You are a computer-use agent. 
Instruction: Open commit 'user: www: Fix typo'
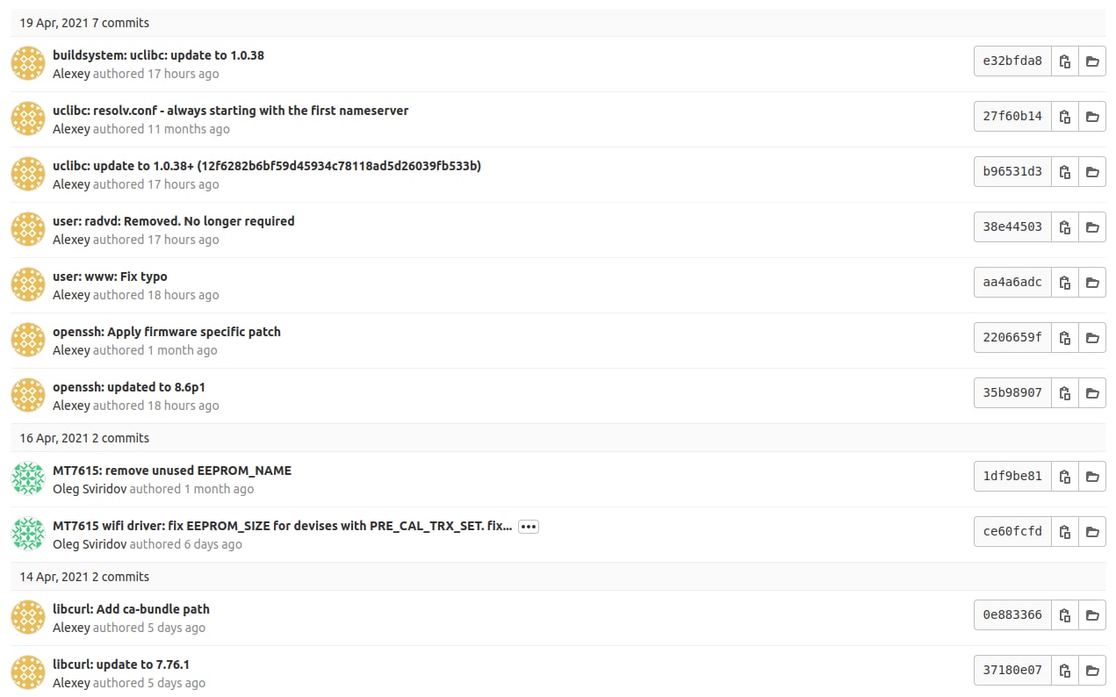pos(110,277)
